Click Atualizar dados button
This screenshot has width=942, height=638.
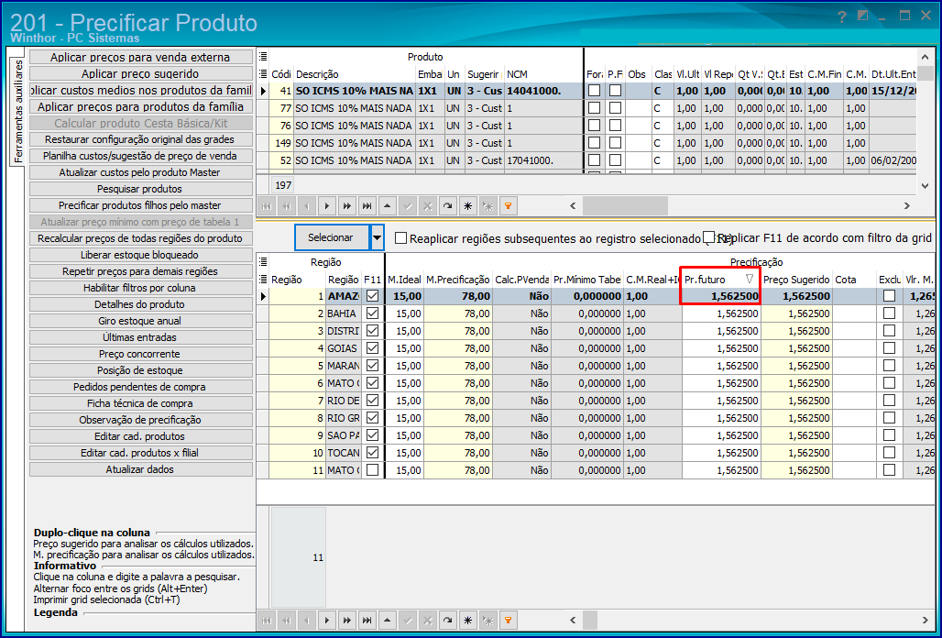tap(140, 469)
